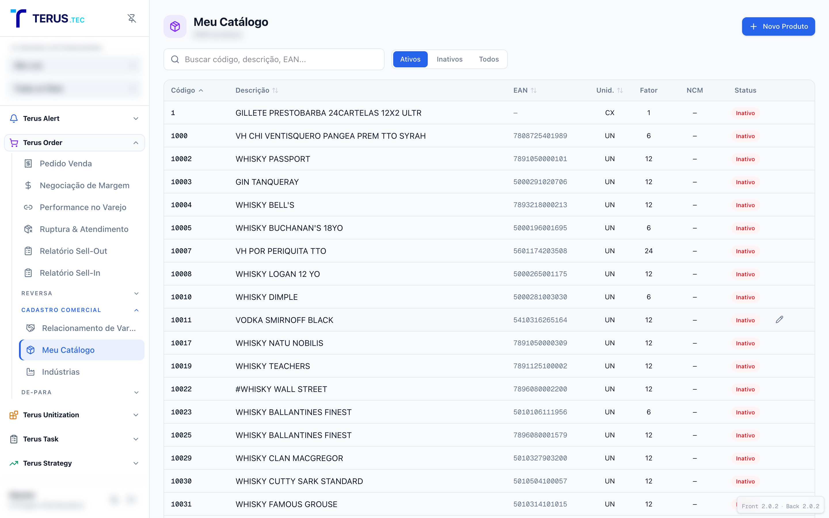Click the Terus Unitization blocks icon
Viewport: 829px width, 518px height.
point(14,415)
